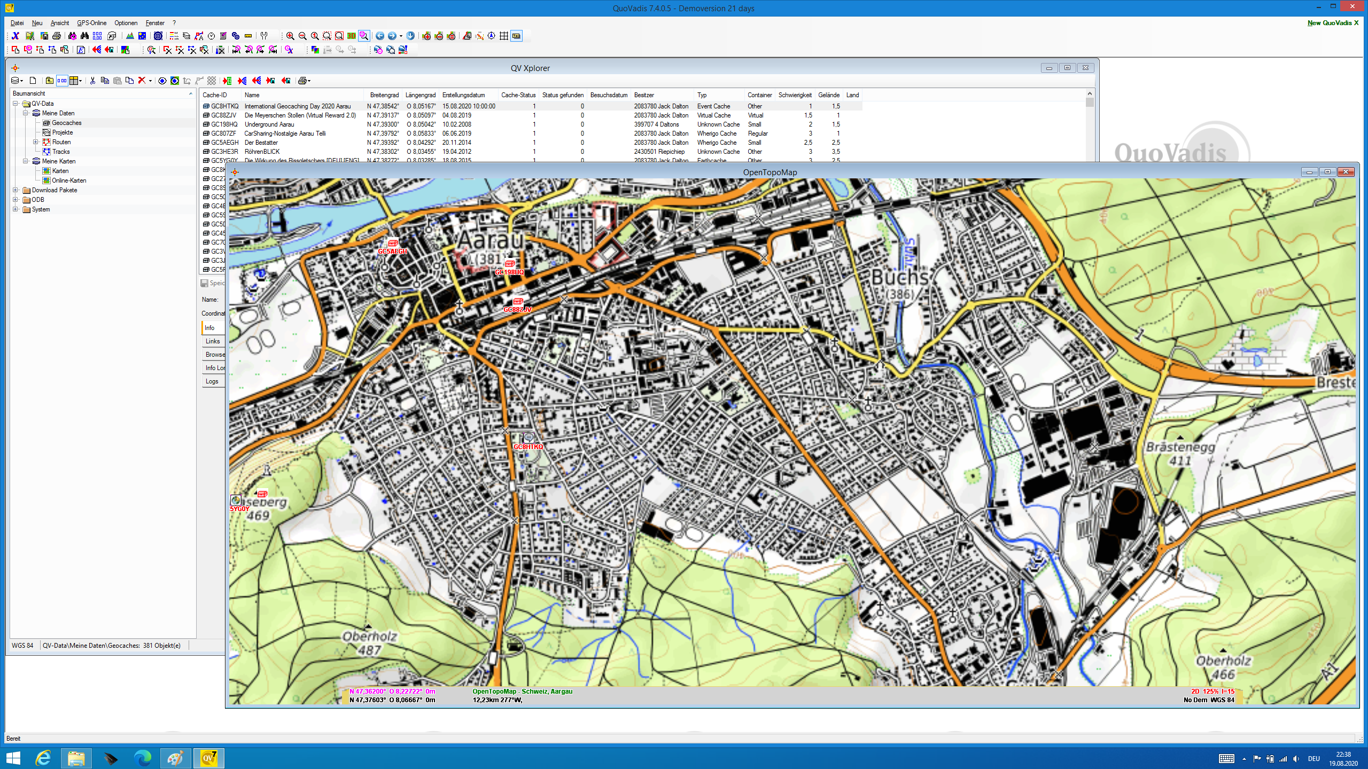The height and width of the screenshot is (769, 1368).
Task: Click the mountain elevation profile icon
Action: pyautogui.click(x=130, y=36)
